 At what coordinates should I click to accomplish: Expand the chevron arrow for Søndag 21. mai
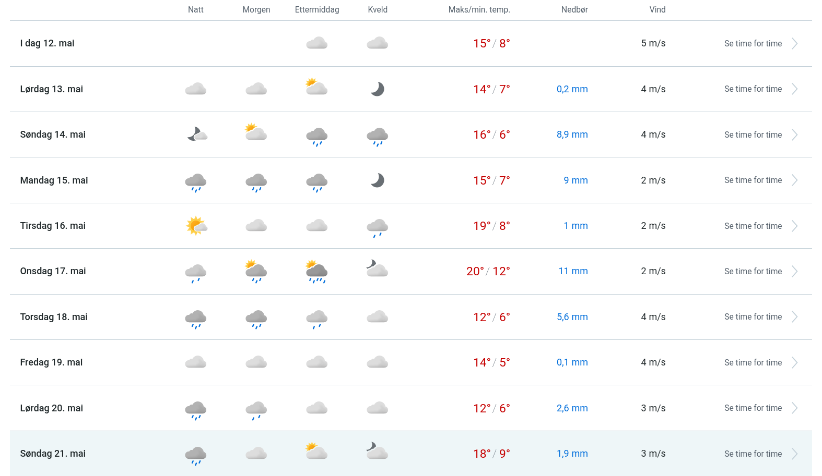click(794, 454)
